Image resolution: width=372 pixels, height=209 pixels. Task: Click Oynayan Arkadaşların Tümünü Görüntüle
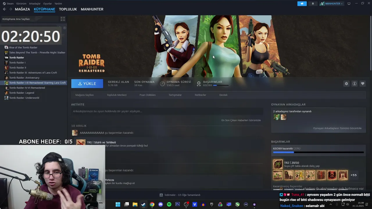tap(337, 128)
